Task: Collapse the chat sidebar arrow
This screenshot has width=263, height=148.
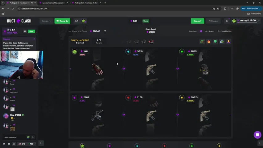Action: point(41,143)
